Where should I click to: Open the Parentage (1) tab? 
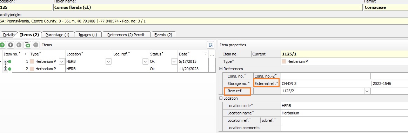[57, 35]
